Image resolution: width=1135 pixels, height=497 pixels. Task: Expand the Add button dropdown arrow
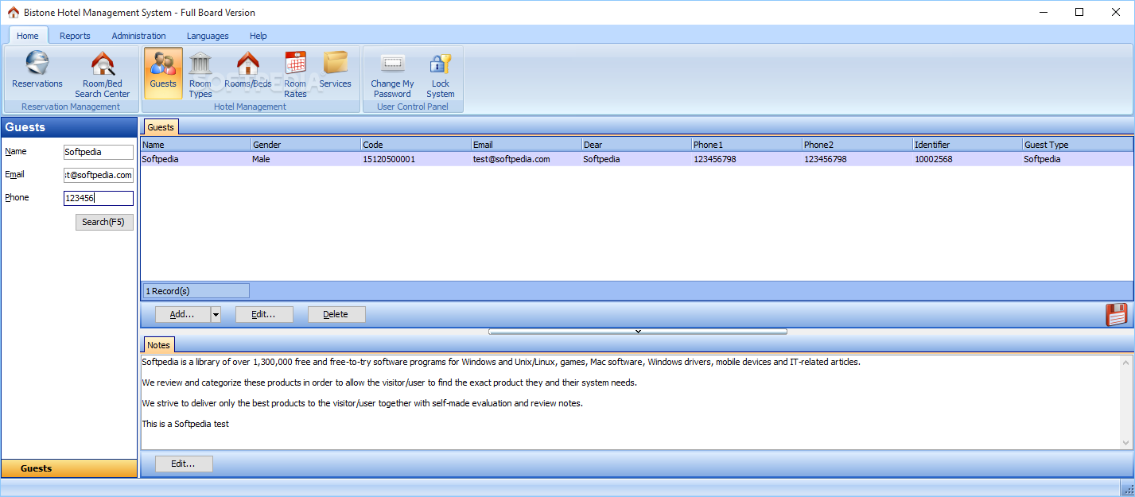216,314
